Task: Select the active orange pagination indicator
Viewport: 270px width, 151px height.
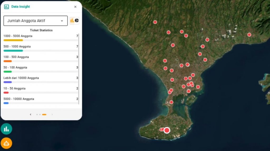Action: click(44, 114)
